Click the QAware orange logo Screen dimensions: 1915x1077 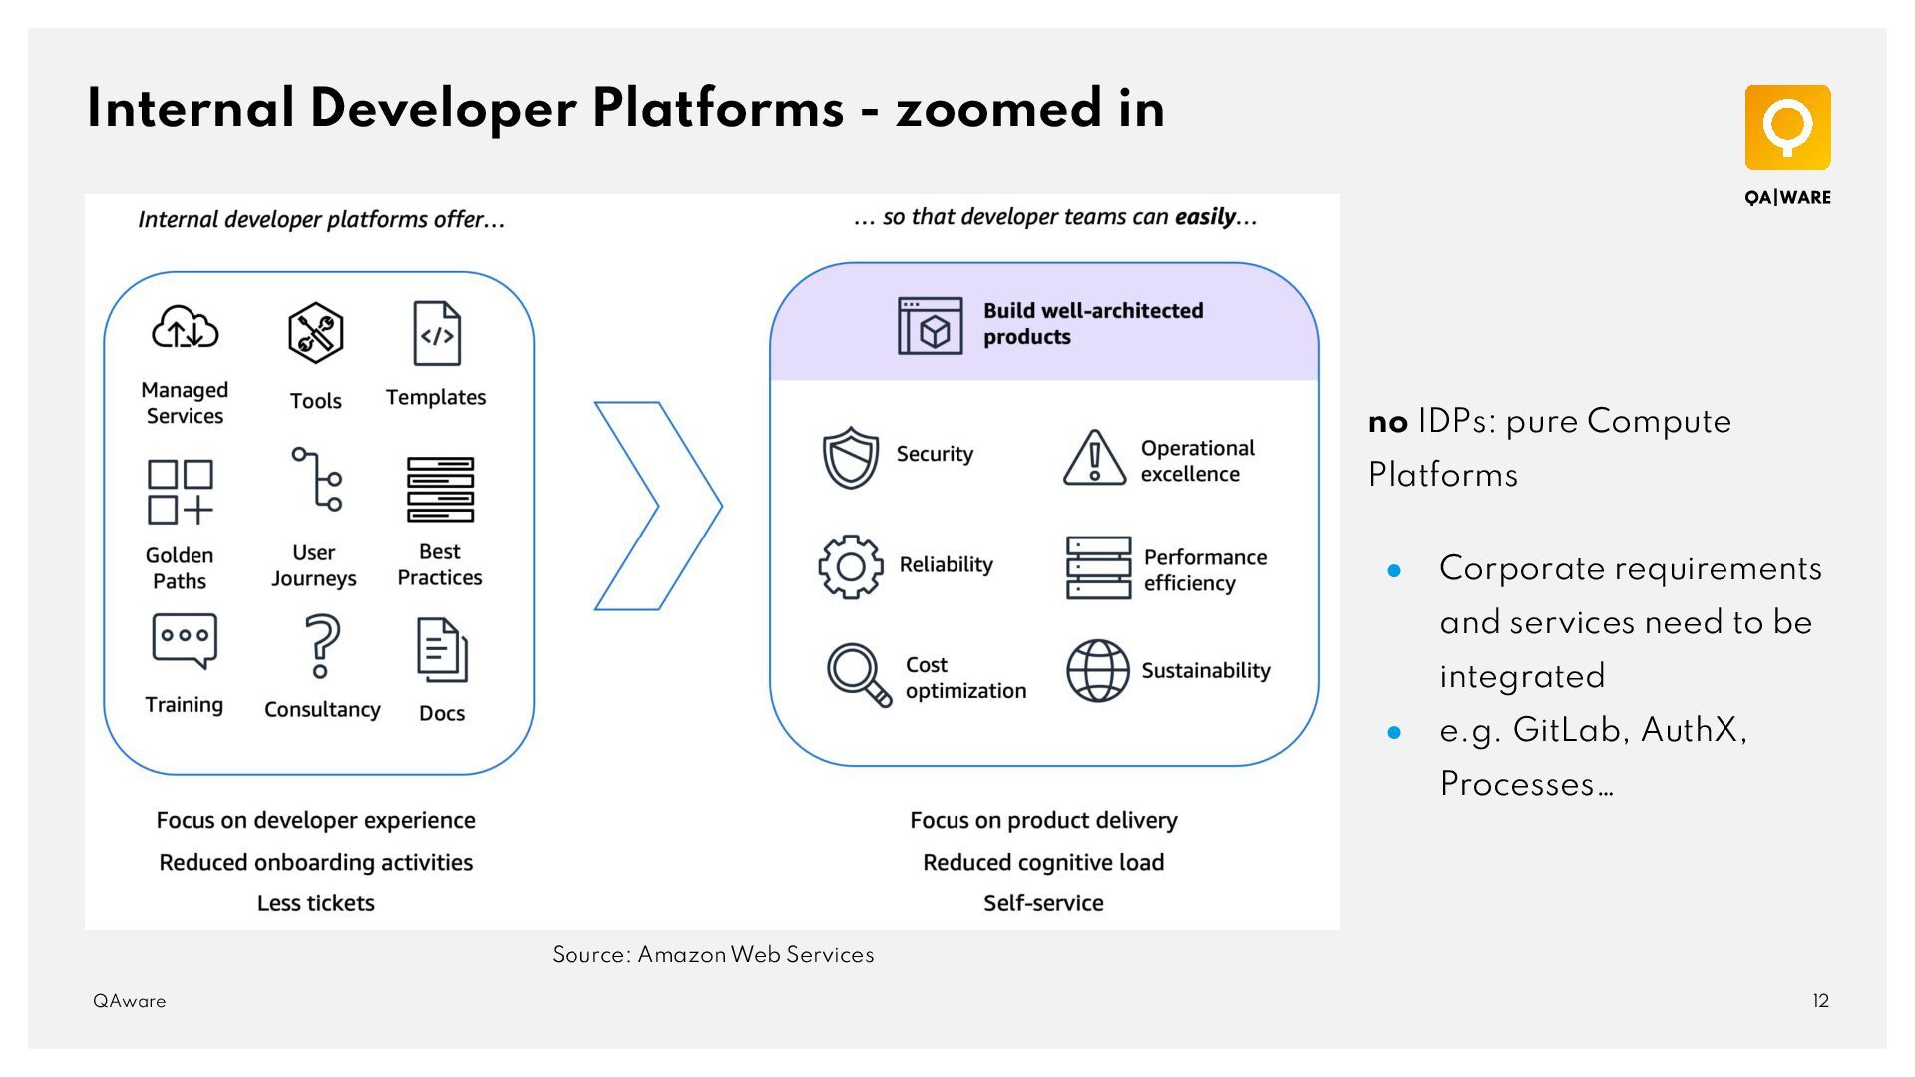pos(1787,128)
